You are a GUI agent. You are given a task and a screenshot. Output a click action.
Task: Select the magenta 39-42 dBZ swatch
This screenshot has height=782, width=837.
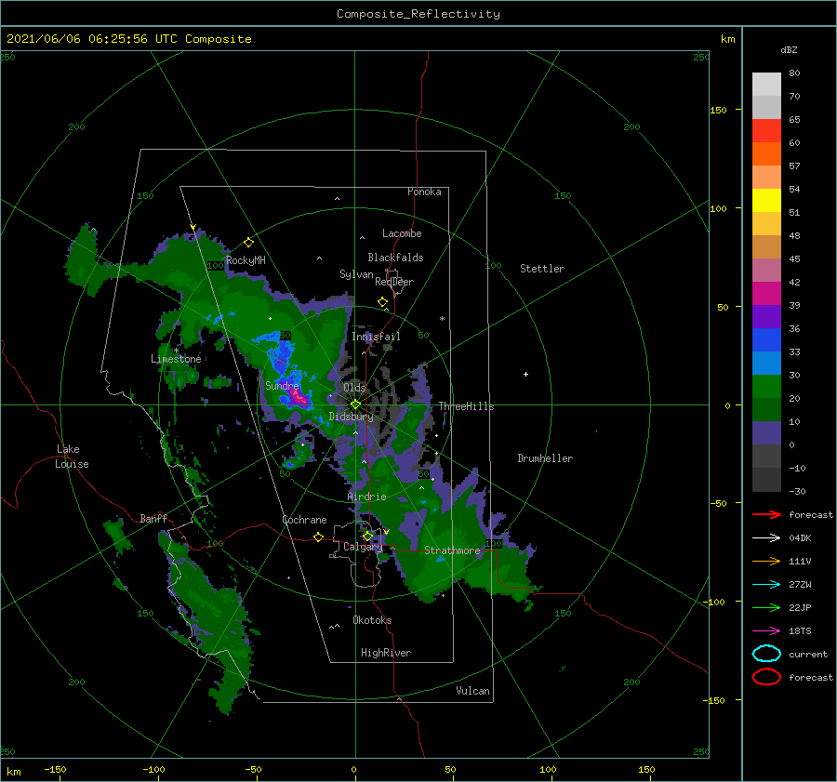pyautogui.click(x=766, y=294)
